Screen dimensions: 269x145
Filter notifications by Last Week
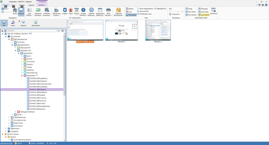(x=203, y=12)
